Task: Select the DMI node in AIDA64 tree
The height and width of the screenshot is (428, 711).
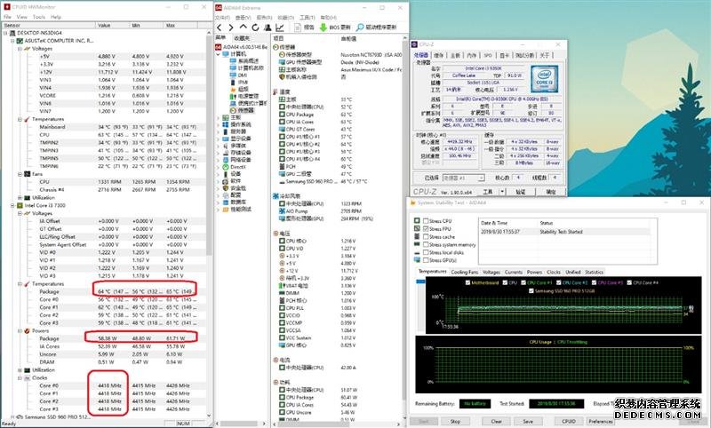Action: (x=242, y=75)
